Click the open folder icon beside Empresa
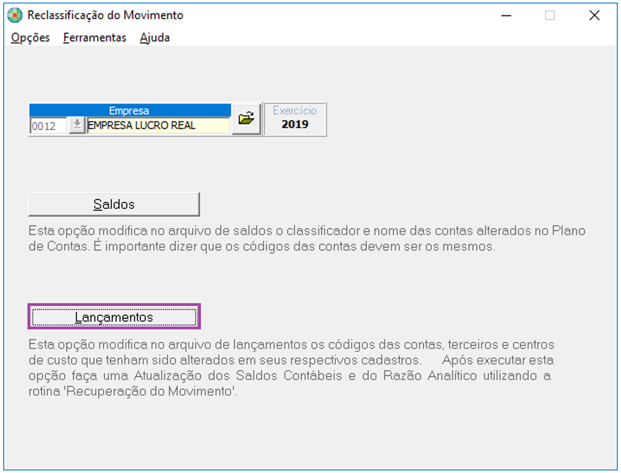Viewport: 621px width, 473px height. (247, 119)
